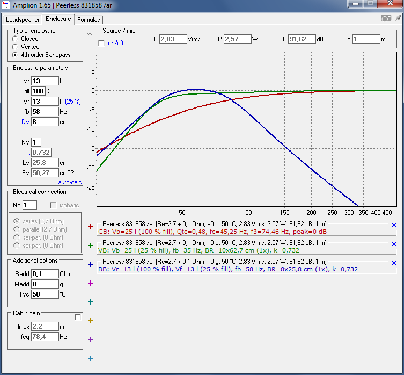Remove the blue BB bandpass curve
Screen dimensions: 404x375
point(394,263)
